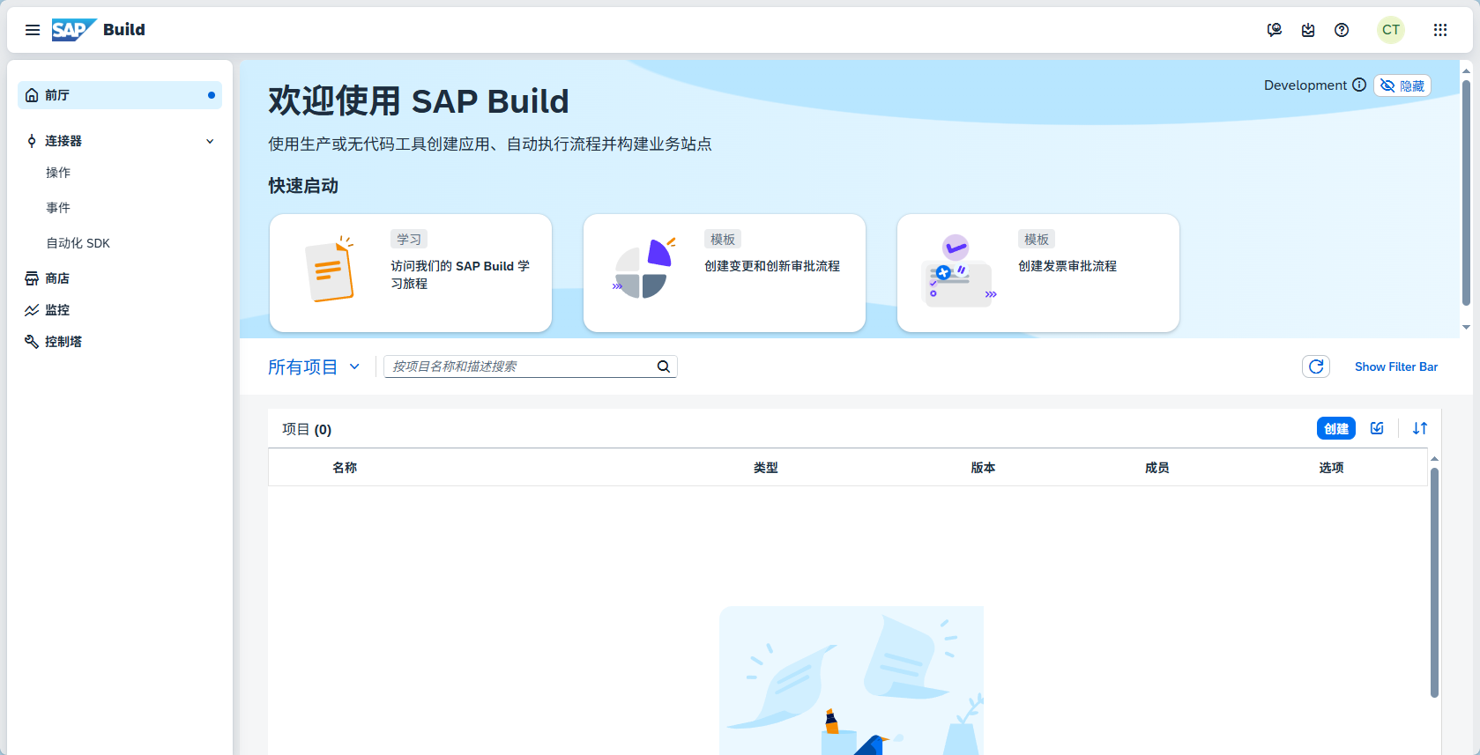
Task: Click the search magnifier icon
Action: click(x=664, y=366)
